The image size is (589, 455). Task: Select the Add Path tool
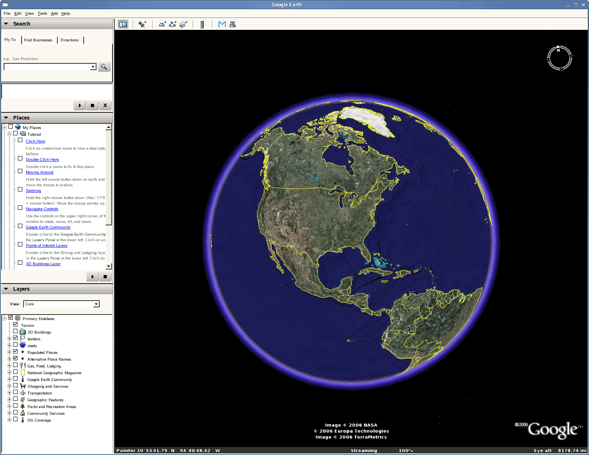tap(173, 24)
